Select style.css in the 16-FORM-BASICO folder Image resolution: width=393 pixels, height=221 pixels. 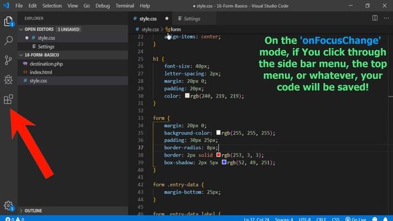click(x=72, y=80)
